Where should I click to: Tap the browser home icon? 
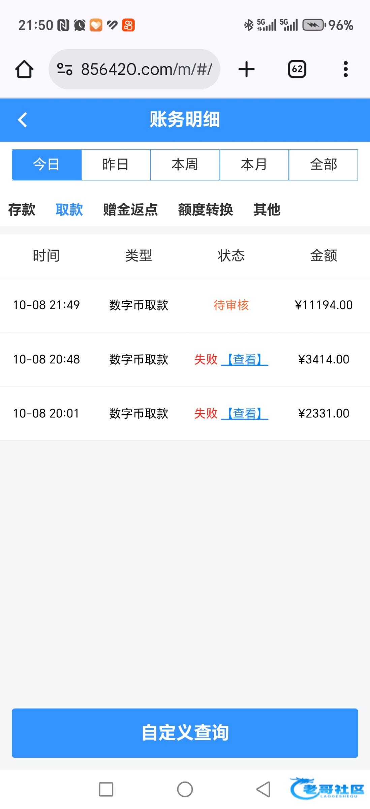tap(24, 69)
